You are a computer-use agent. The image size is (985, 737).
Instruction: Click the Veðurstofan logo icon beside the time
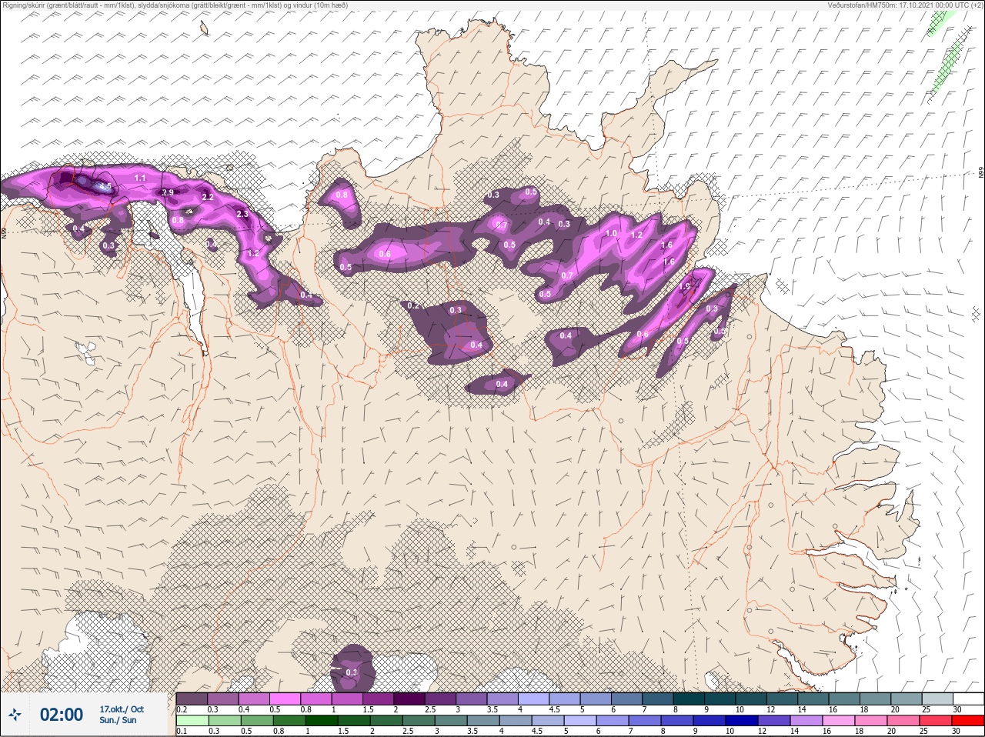pos(14,715)
